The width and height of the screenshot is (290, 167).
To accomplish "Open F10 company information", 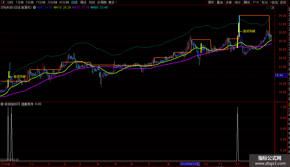I will [x=256, y=2].
